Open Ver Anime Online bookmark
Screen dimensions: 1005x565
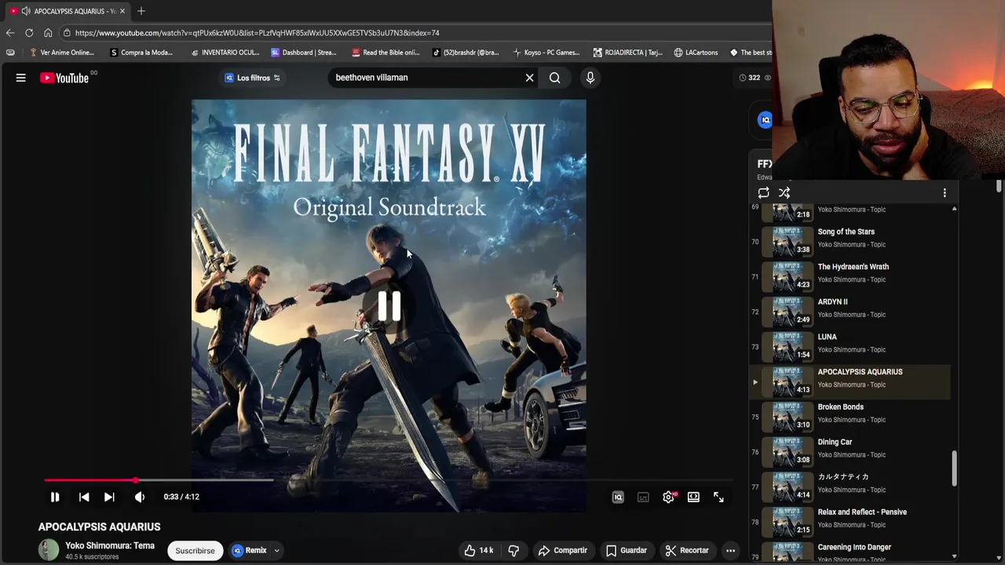click(61, 53)
